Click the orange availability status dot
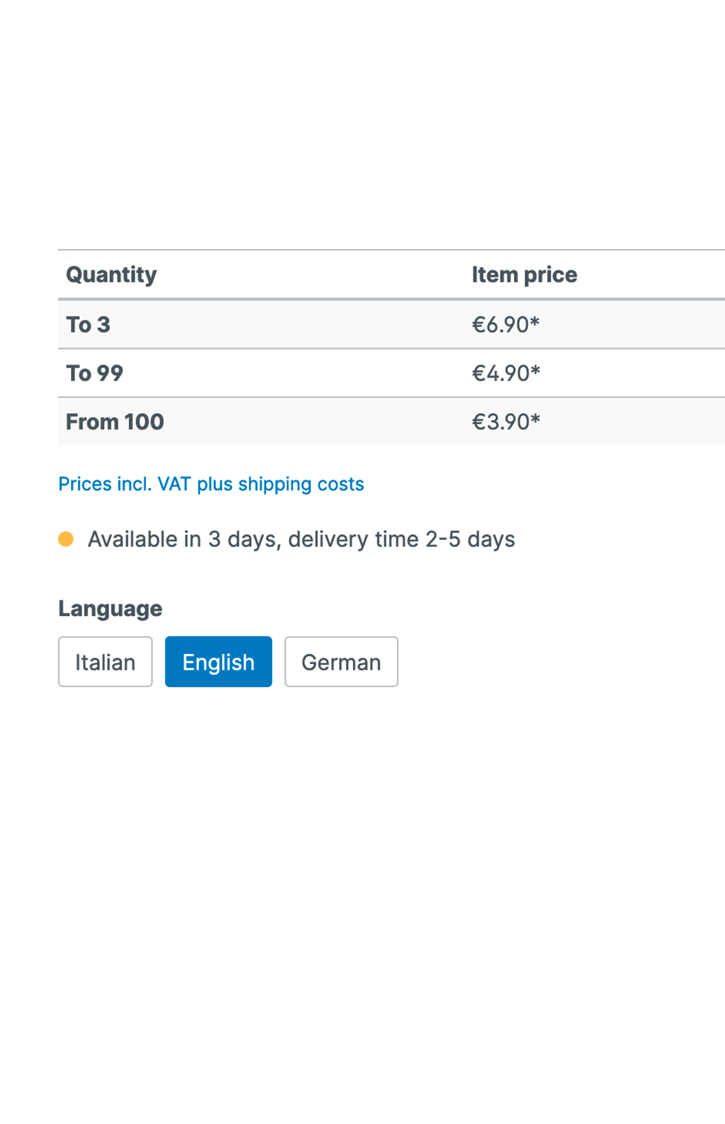The height and width of the screenshot is (1124, 725). pos(66,539)
